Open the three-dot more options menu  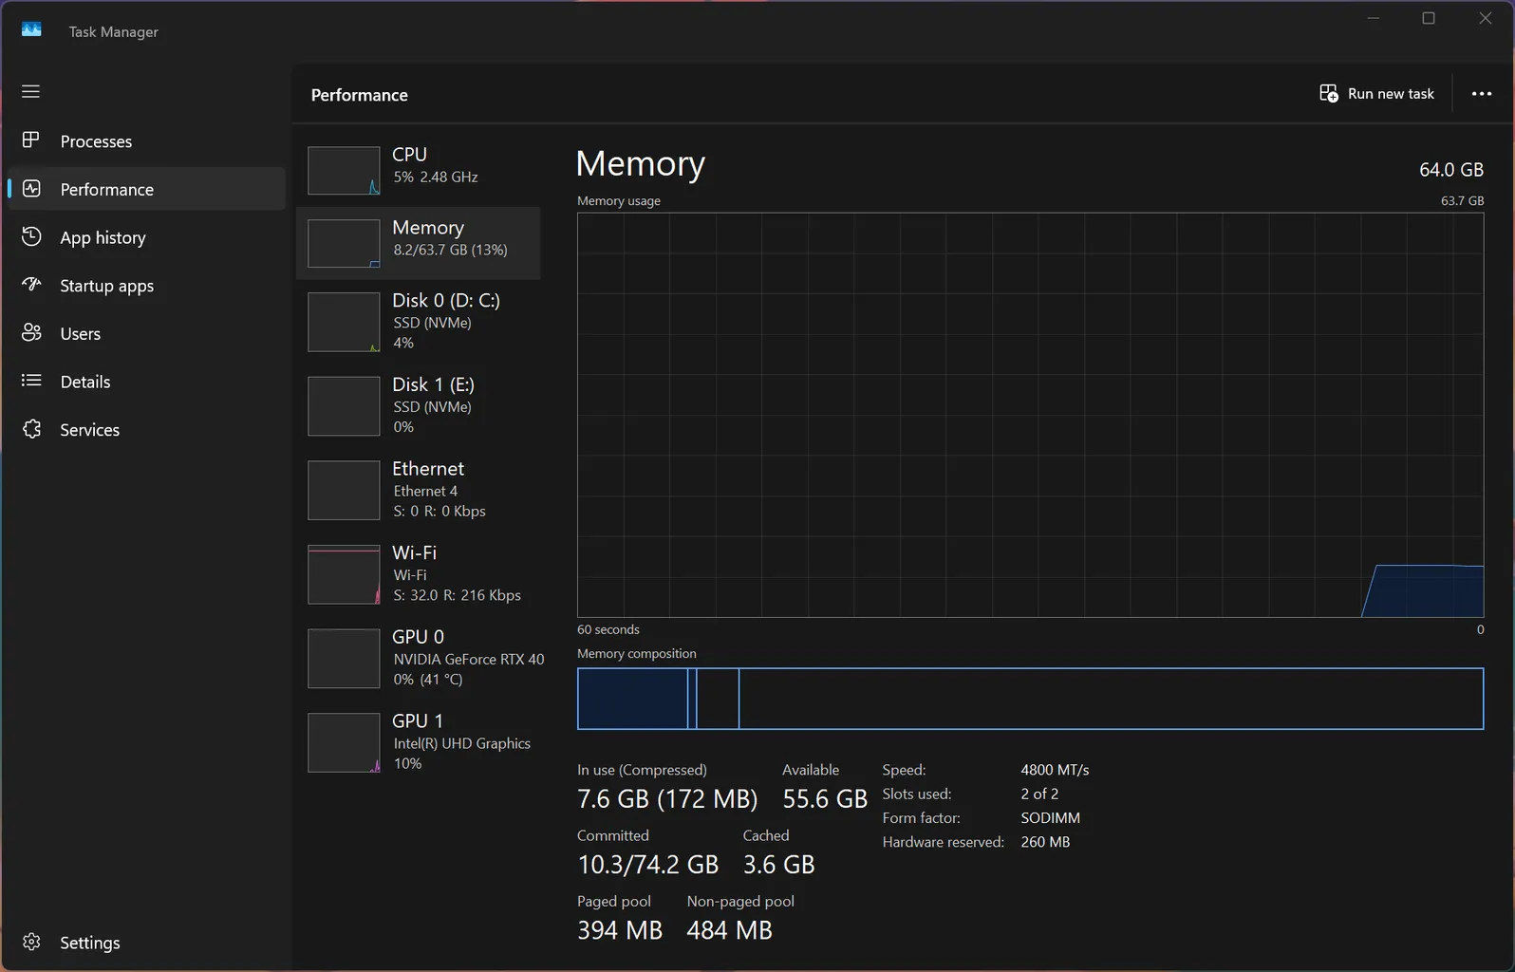point(1481,94)
